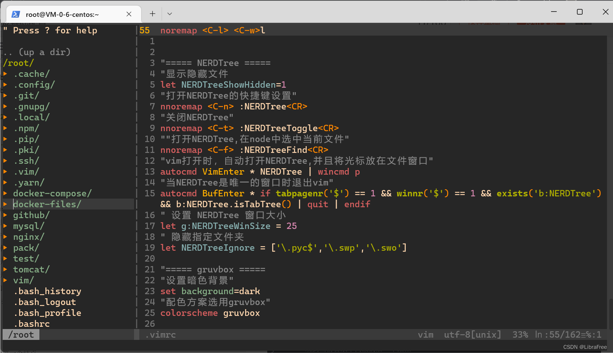Click the 'vim' filetype indicator in status line

tap(426, 335)
